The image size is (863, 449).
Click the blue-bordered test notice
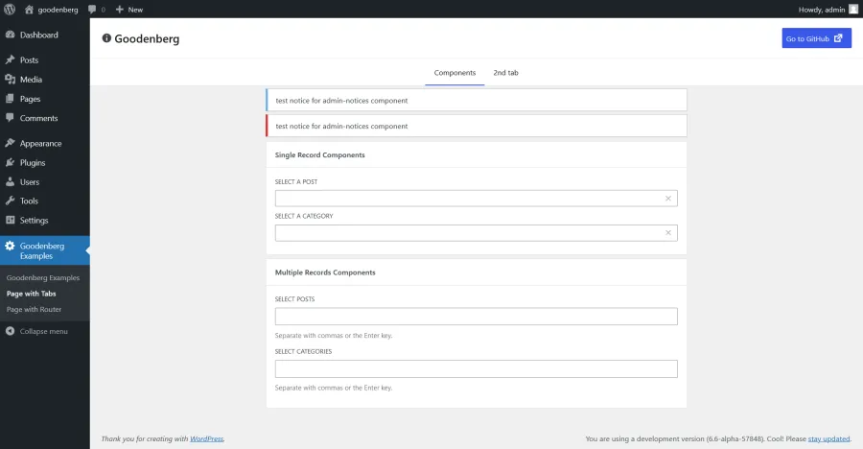476,101
